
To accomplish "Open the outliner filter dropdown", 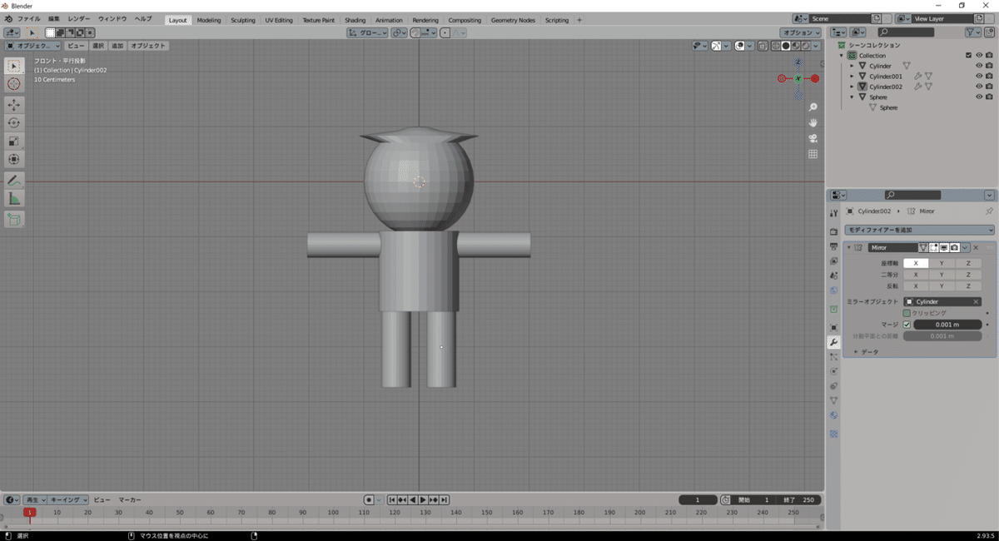I will coord(973,32).
